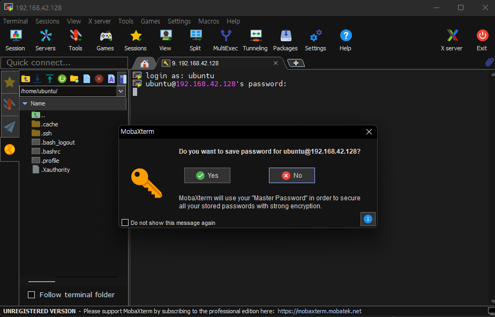Click the SFTP path text field
495x317 pixels.
pyautogui.click(x=68, y=91)
